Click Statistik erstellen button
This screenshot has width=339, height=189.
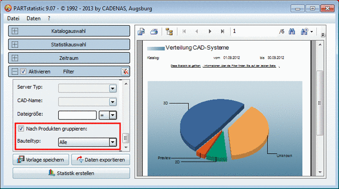[x=71, y=173]
